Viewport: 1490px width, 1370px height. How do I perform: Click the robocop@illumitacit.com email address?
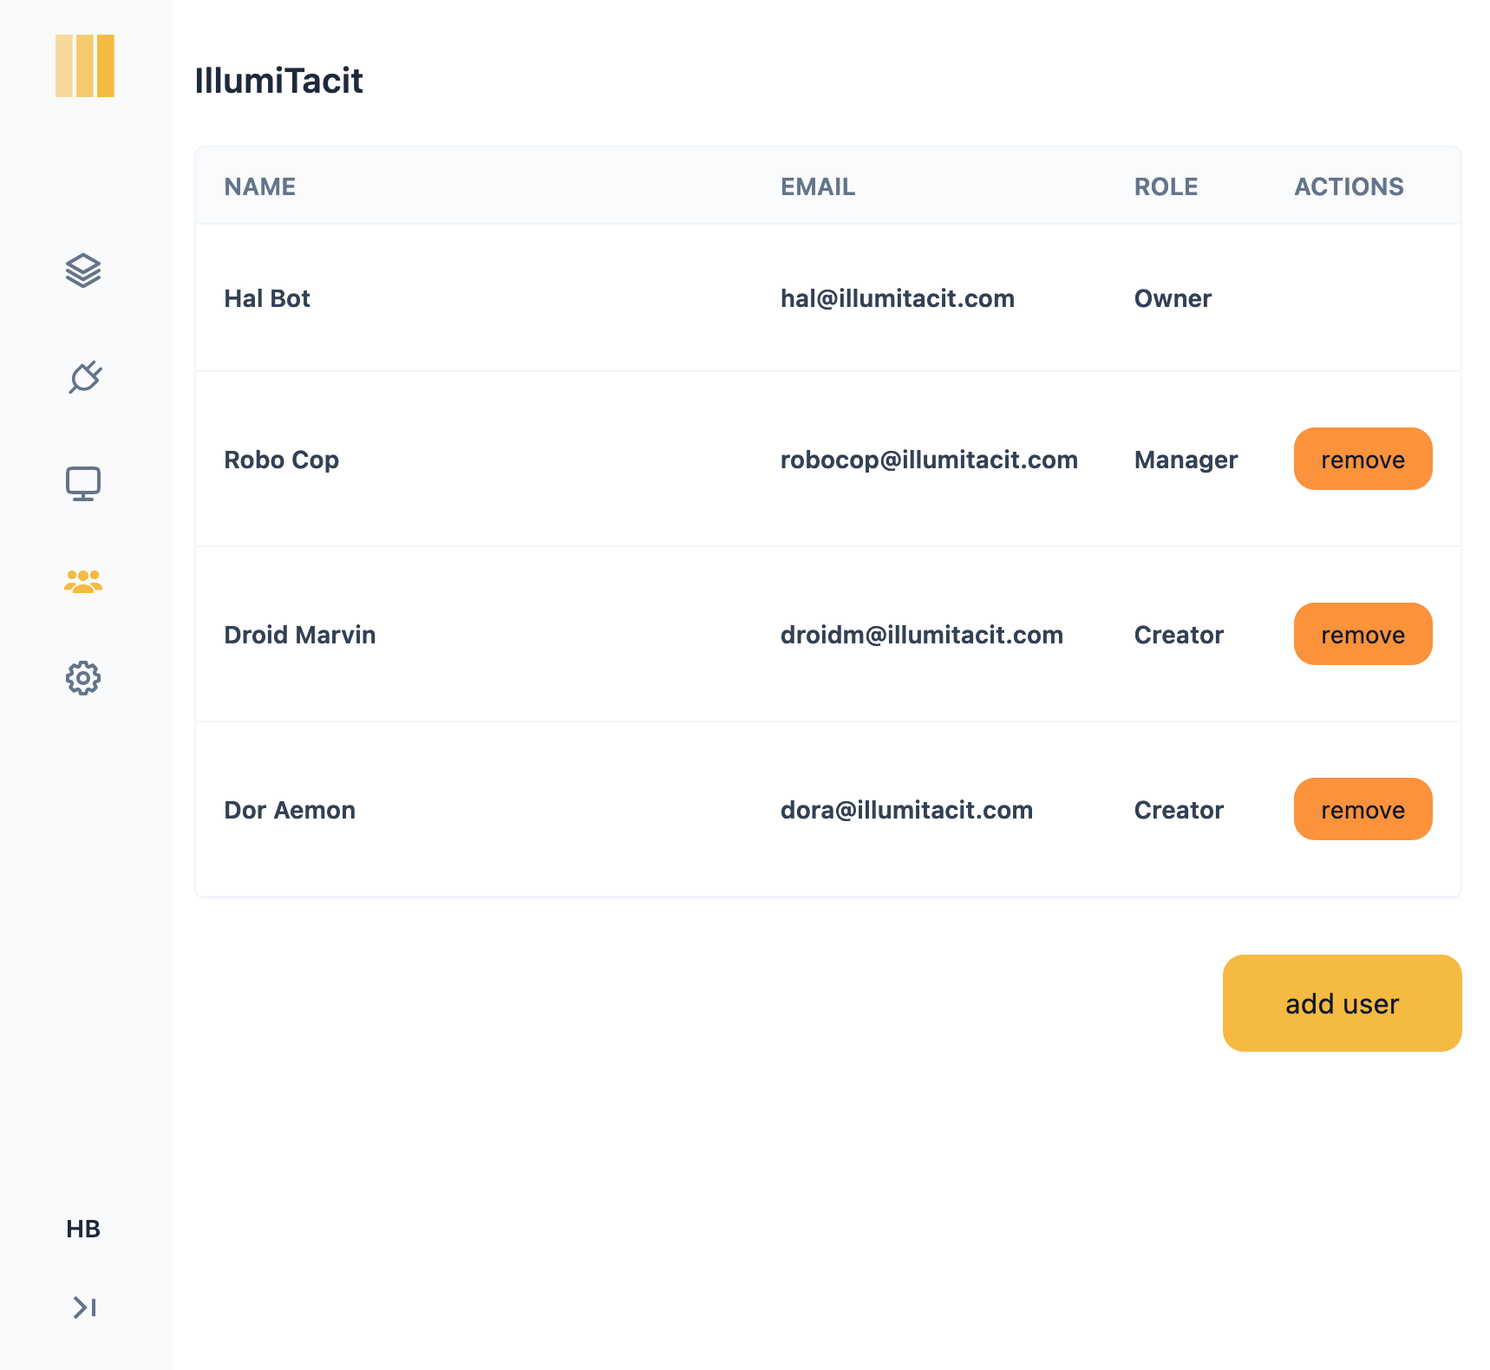click(928, 460)
